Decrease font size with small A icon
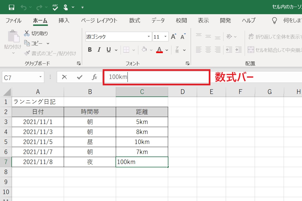This screenshot has width=302, height=201. coord(183,36)
